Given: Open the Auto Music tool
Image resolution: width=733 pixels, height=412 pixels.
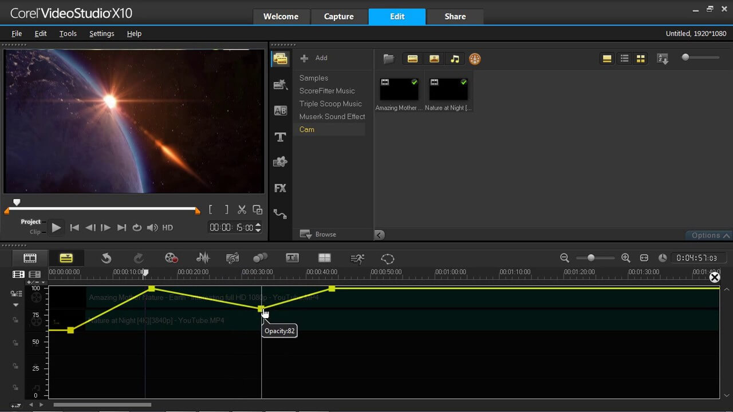Looking at the screenshot, I should tap(232, 258).
